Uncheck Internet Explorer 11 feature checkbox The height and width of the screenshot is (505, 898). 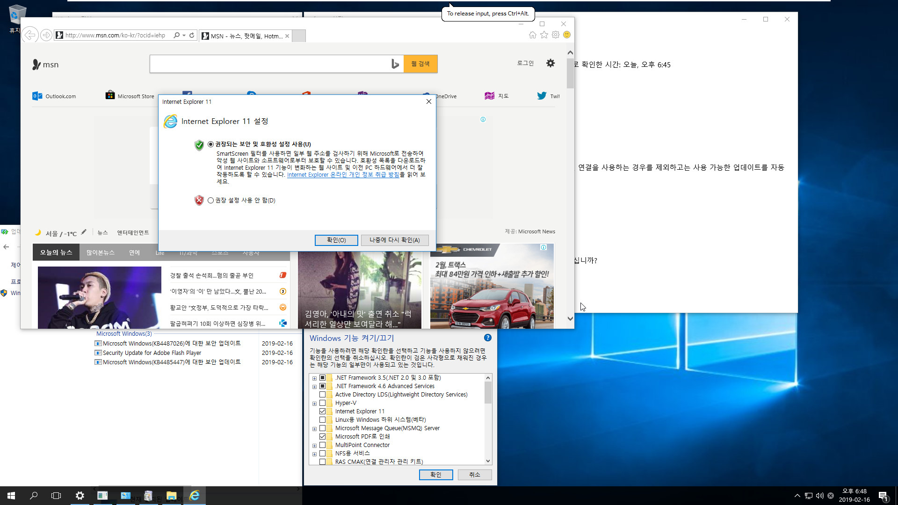pos(322,411)
